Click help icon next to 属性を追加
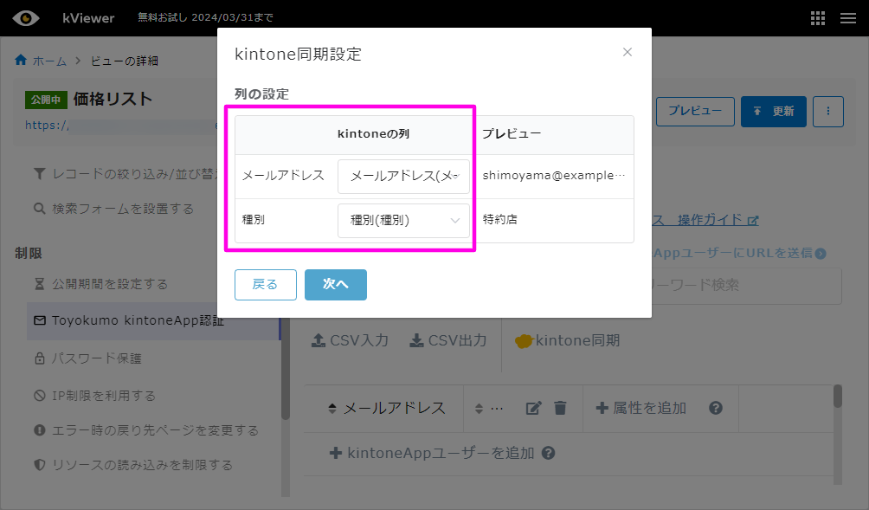 pyautogui.click(x=716, y=408)
